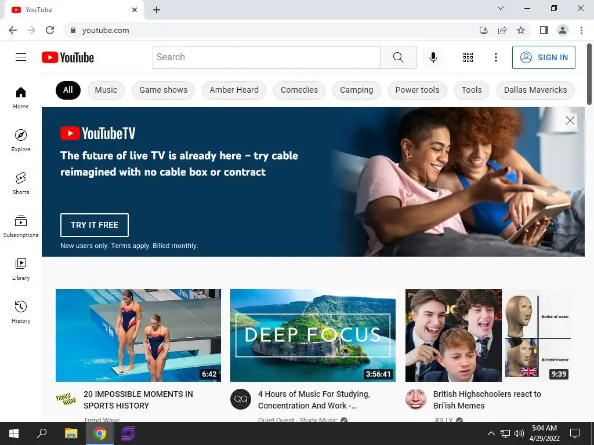Click browser forward arrow
The width and height of the screenshot is (594, 445).
(31, 30)
